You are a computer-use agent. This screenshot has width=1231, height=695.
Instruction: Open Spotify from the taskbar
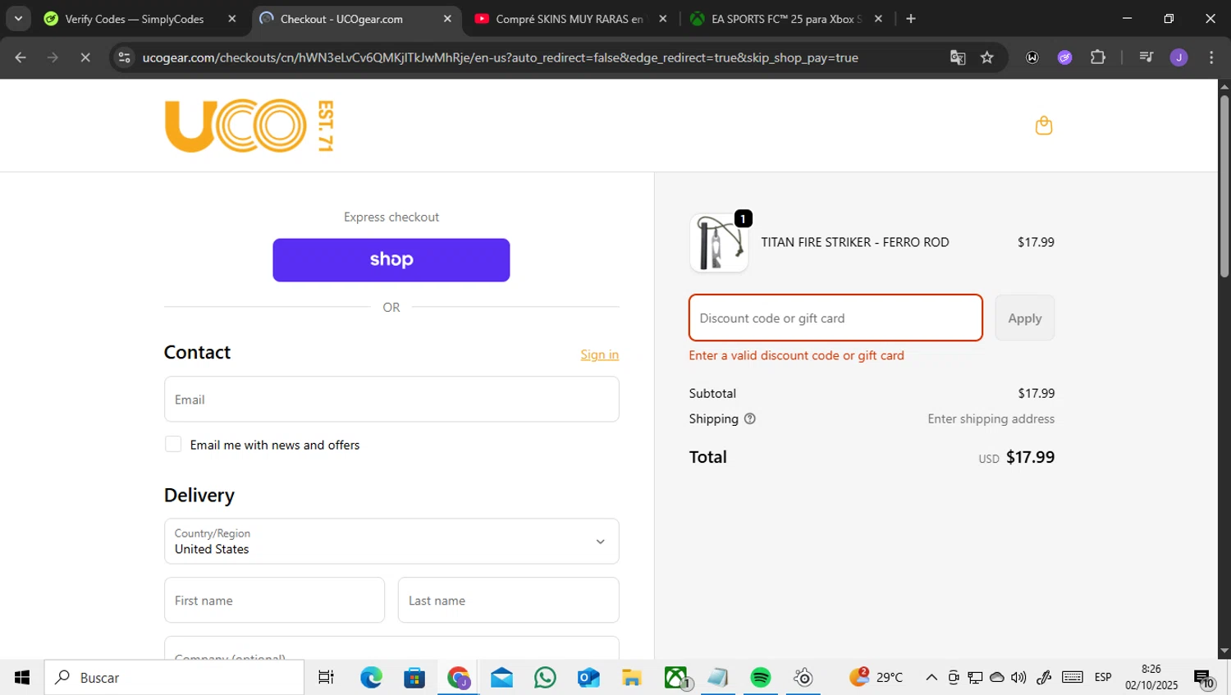point(761,678)
